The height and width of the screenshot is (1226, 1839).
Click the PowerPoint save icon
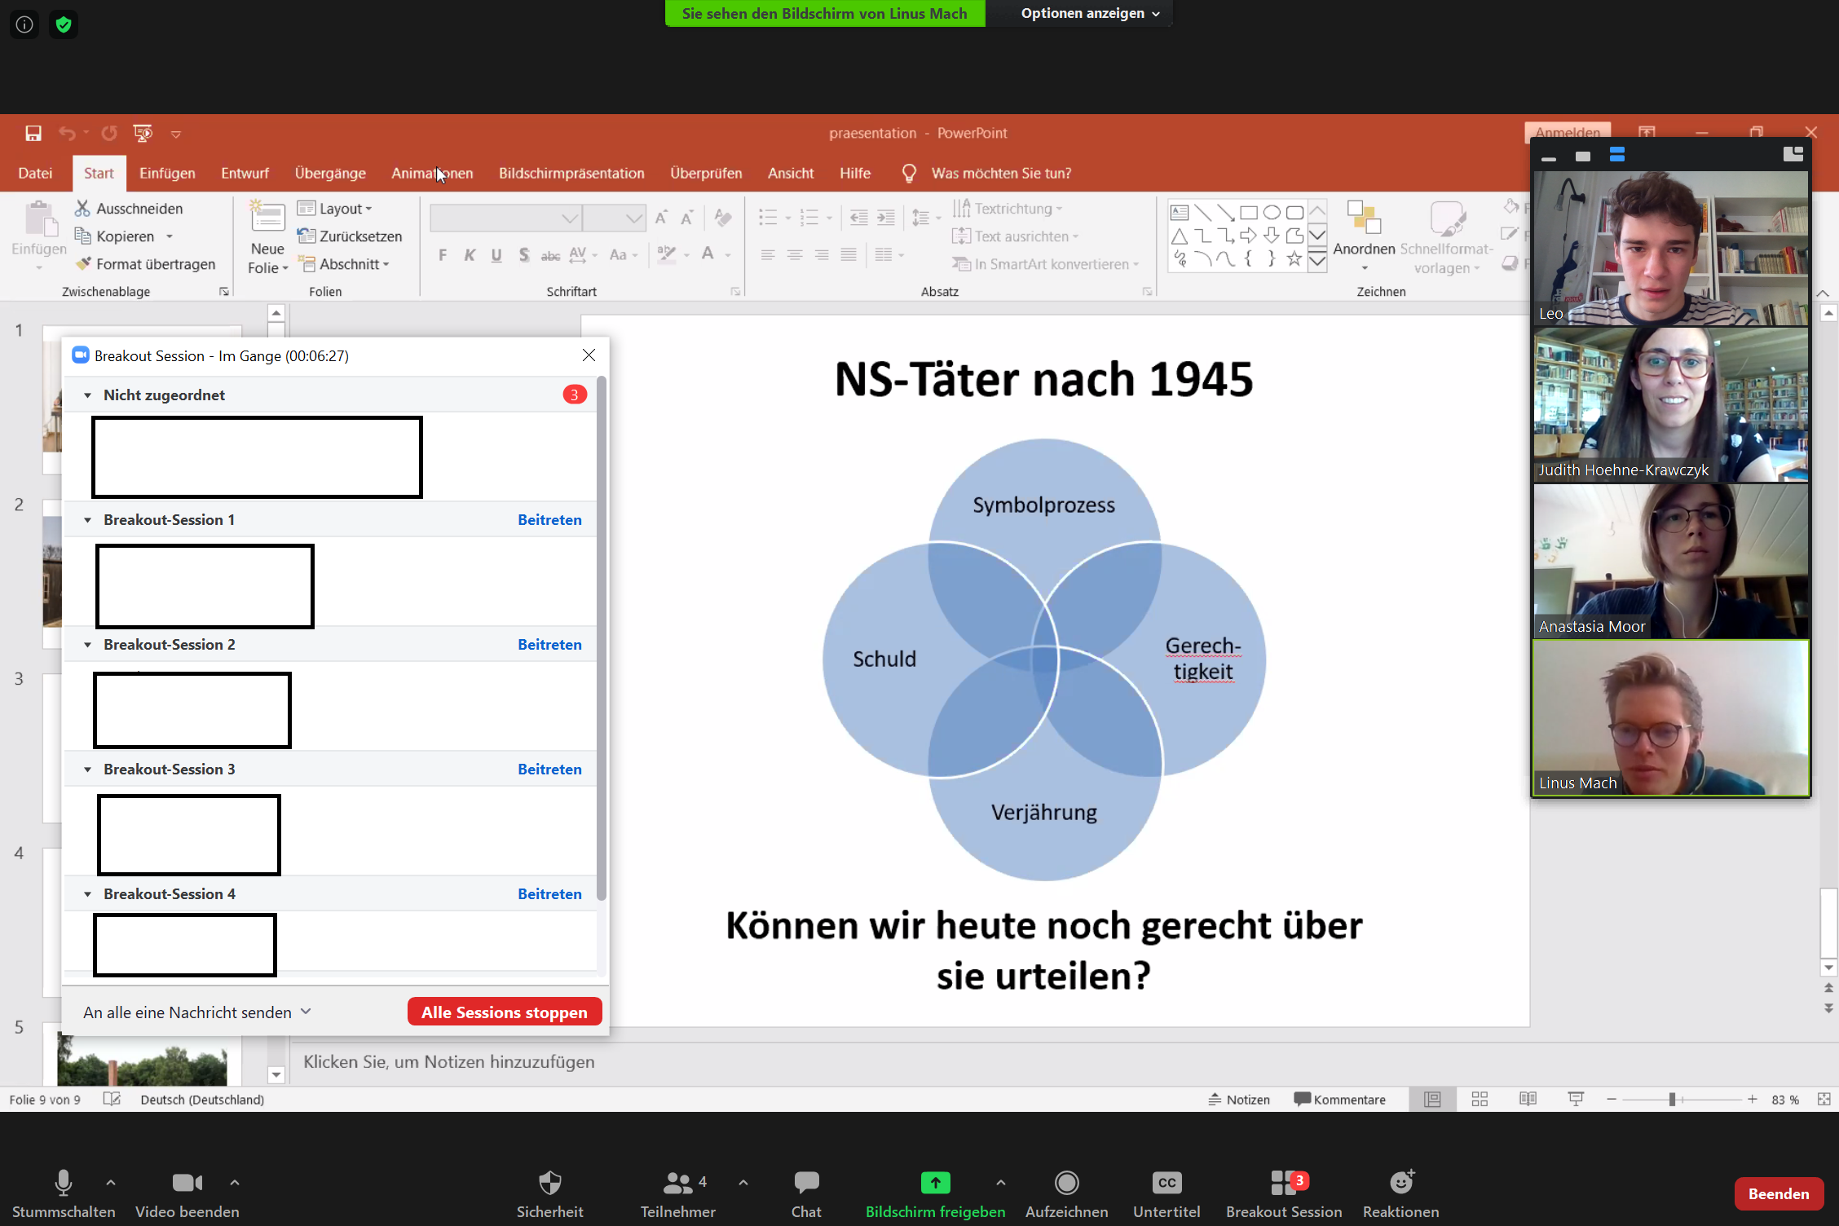coord(33,133)
